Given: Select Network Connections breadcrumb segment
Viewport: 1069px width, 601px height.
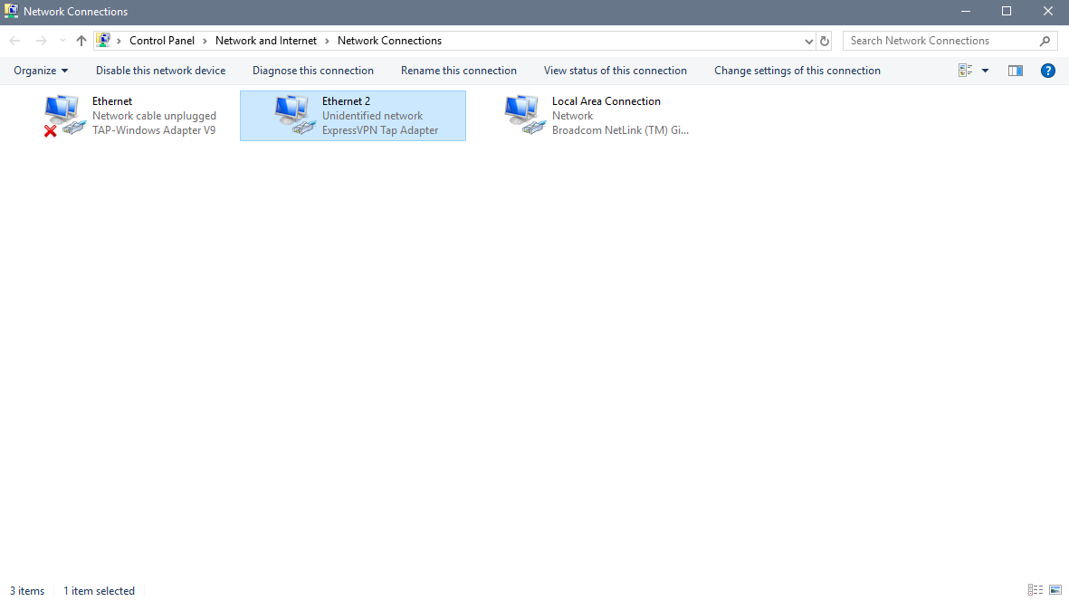Looking at the screenshot, I should [x=389, y=41].
